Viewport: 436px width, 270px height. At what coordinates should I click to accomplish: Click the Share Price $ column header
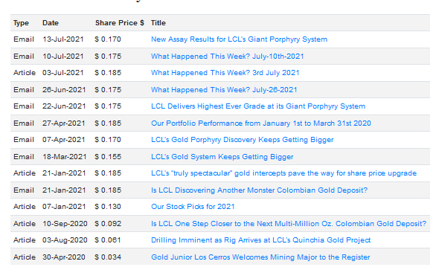(x=120, y=23)
